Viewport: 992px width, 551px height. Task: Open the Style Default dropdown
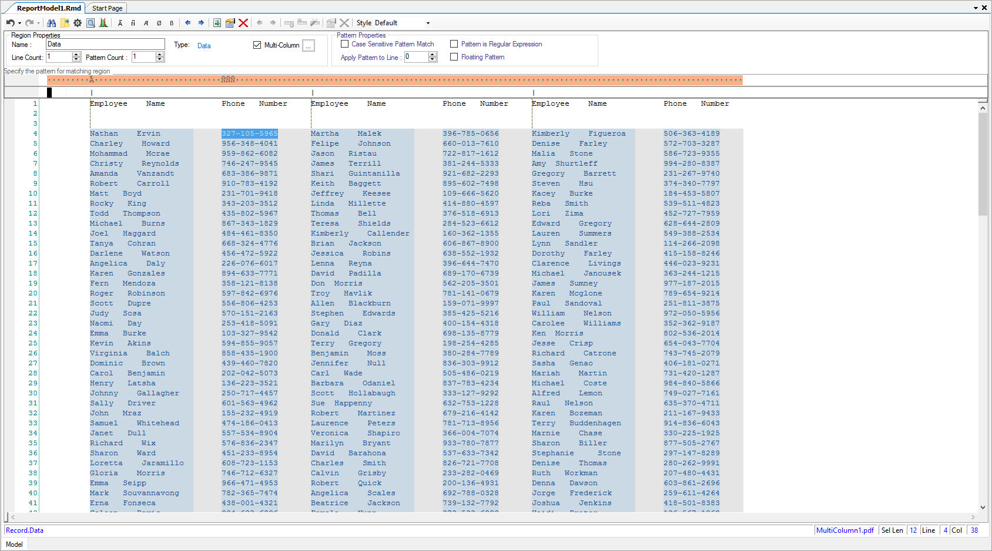tap(428, 23)
